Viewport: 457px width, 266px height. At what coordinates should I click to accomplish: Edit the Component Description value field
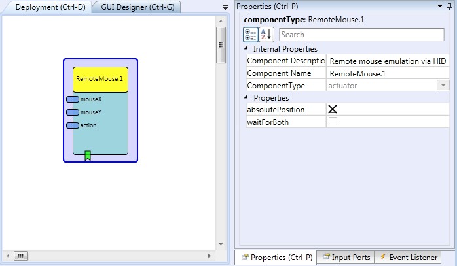coord(388,61)
